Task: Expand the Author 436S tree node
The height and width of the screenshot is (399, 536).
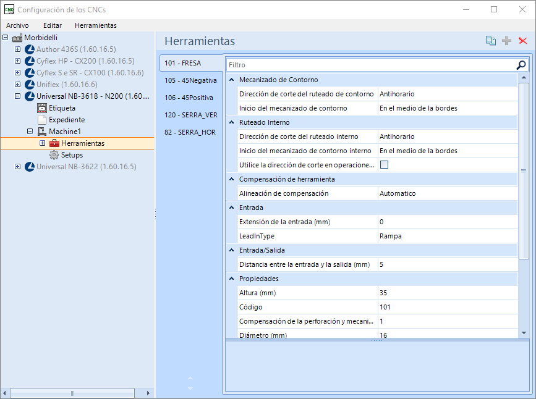Action: 17,49
